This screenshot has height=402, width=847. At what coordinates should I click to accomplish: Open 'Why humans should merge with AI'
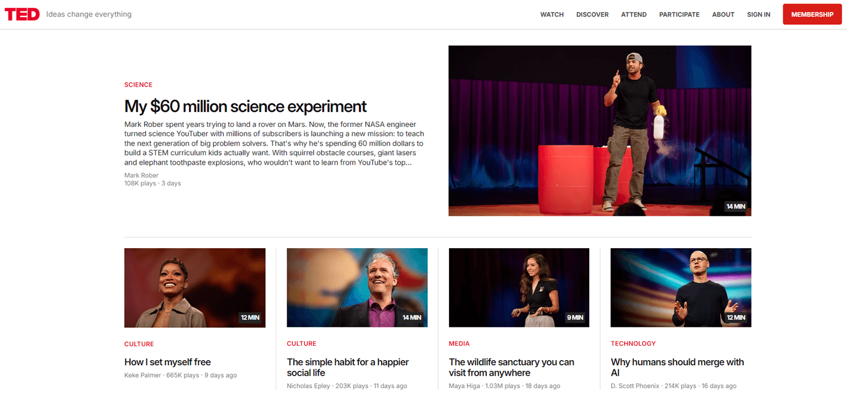pos(677,367)
